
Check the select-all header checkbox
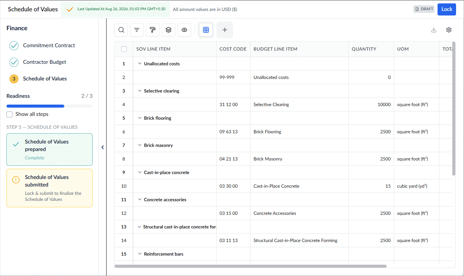click(x=124, y=49)
